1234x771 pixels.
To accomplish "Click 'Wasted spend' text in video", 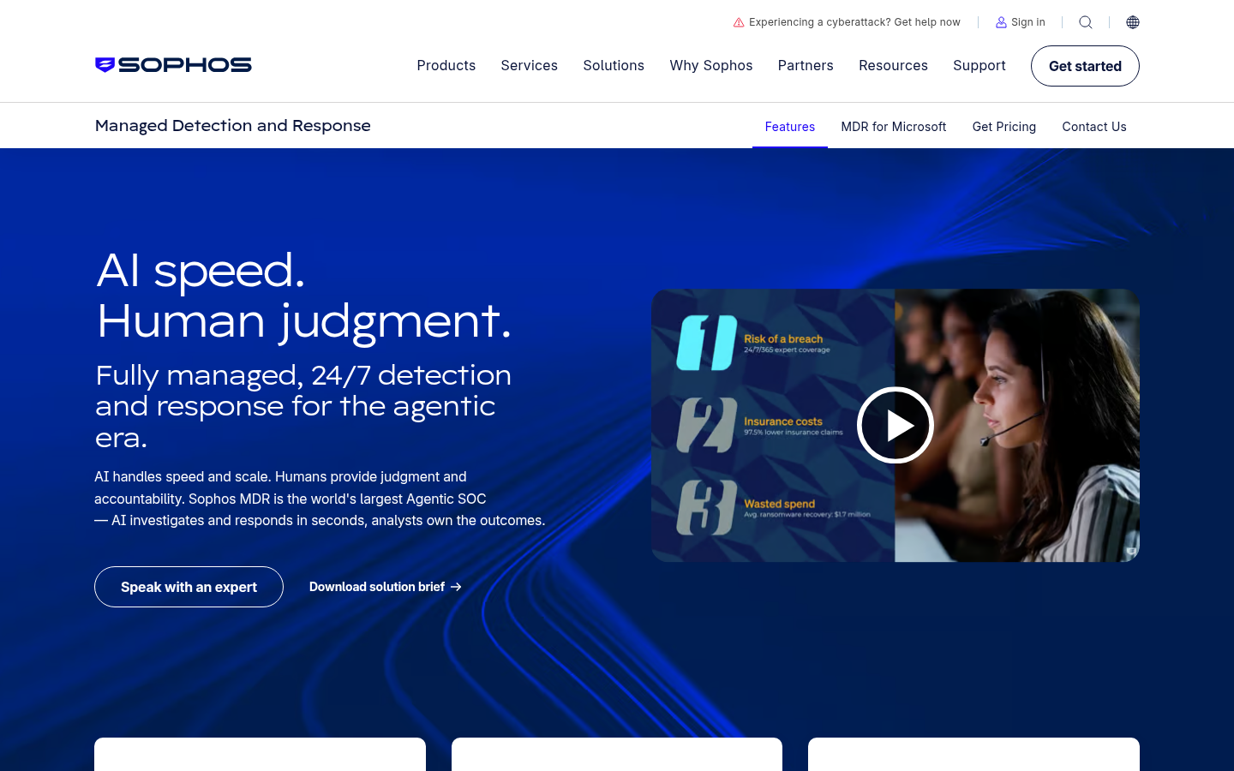I will 780,504.
